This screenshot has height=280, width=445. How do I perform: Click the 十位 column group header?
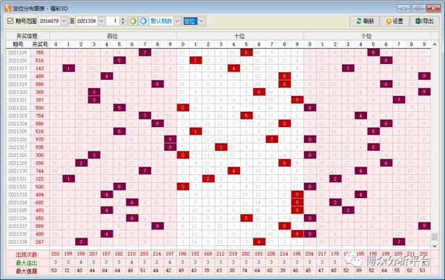(239, 35)
